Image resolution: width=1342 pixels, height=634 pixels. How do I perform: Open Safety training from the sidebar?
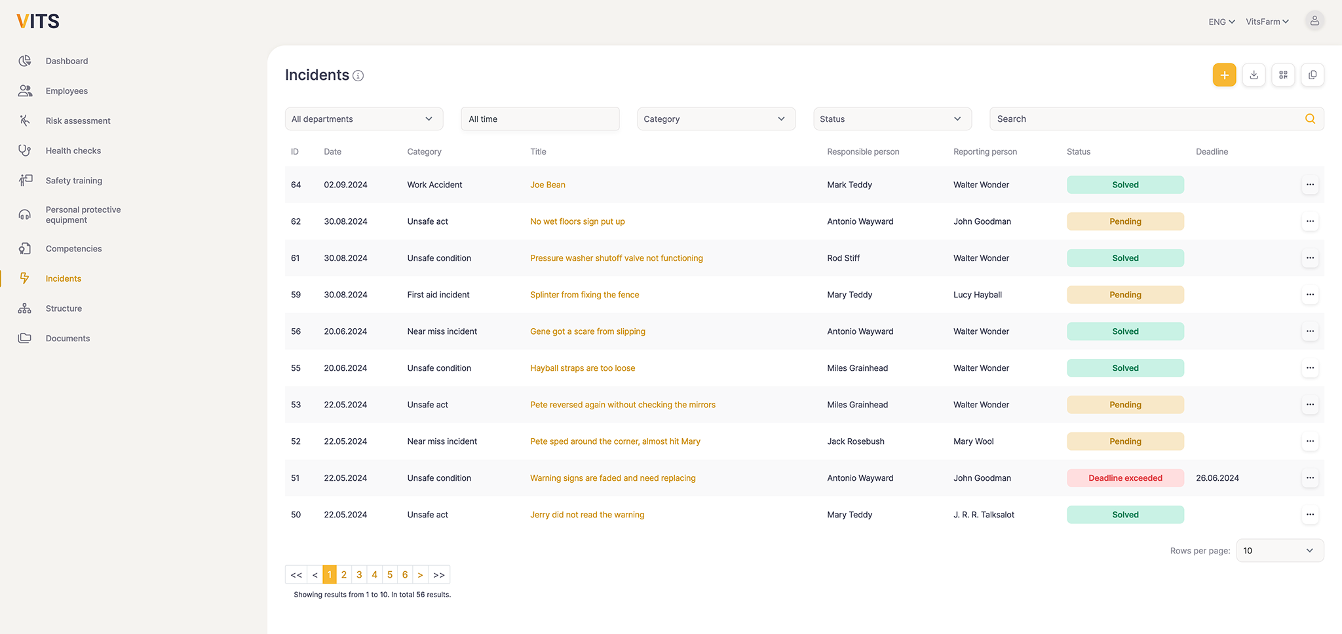click(x=73, y=181)
